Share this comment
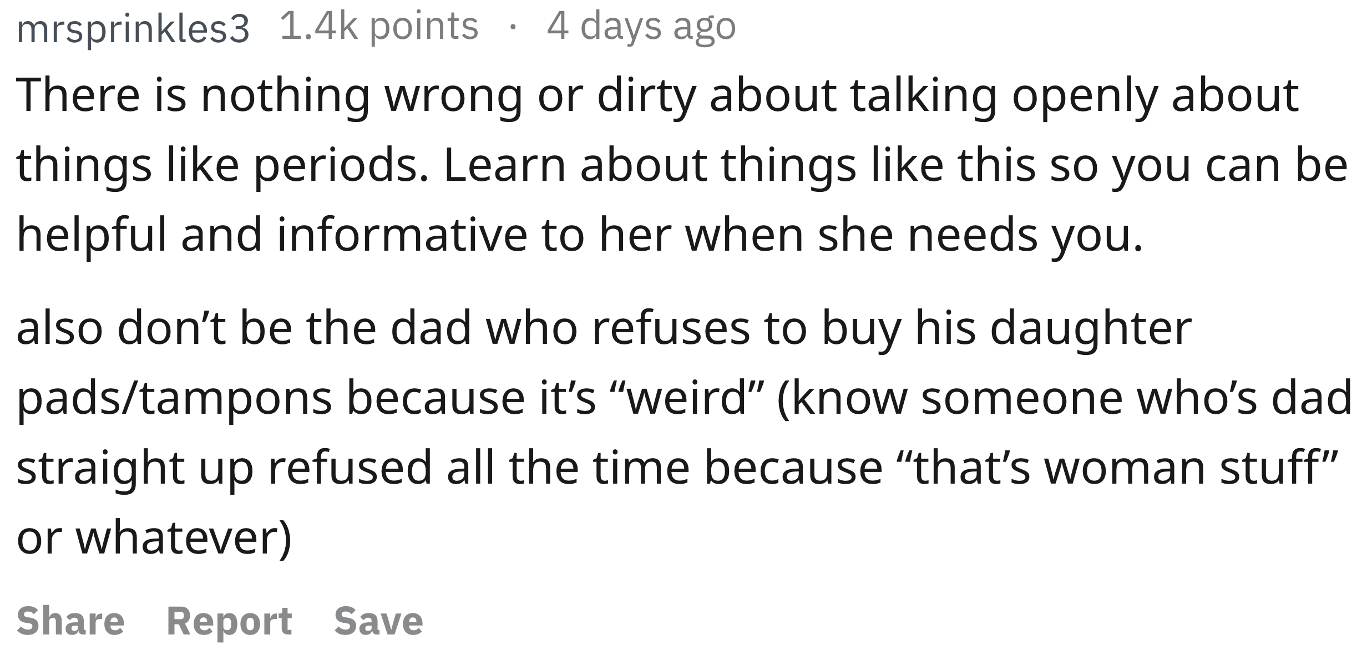 click(70, 620)
